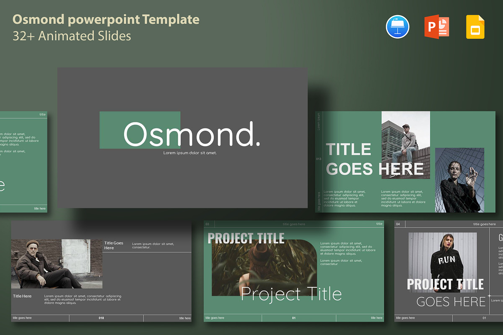The image size is (503, 335).
Task: Select the 'Osmond powerpoint Template' heading
Action: tap(106, 19)
